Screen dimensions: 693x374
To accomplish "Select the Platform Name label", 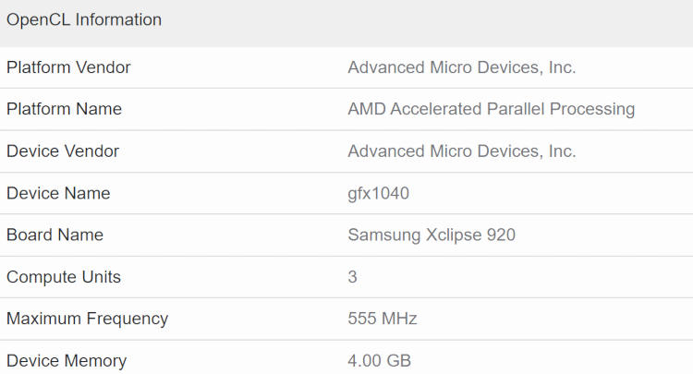I will pos(64,109).
